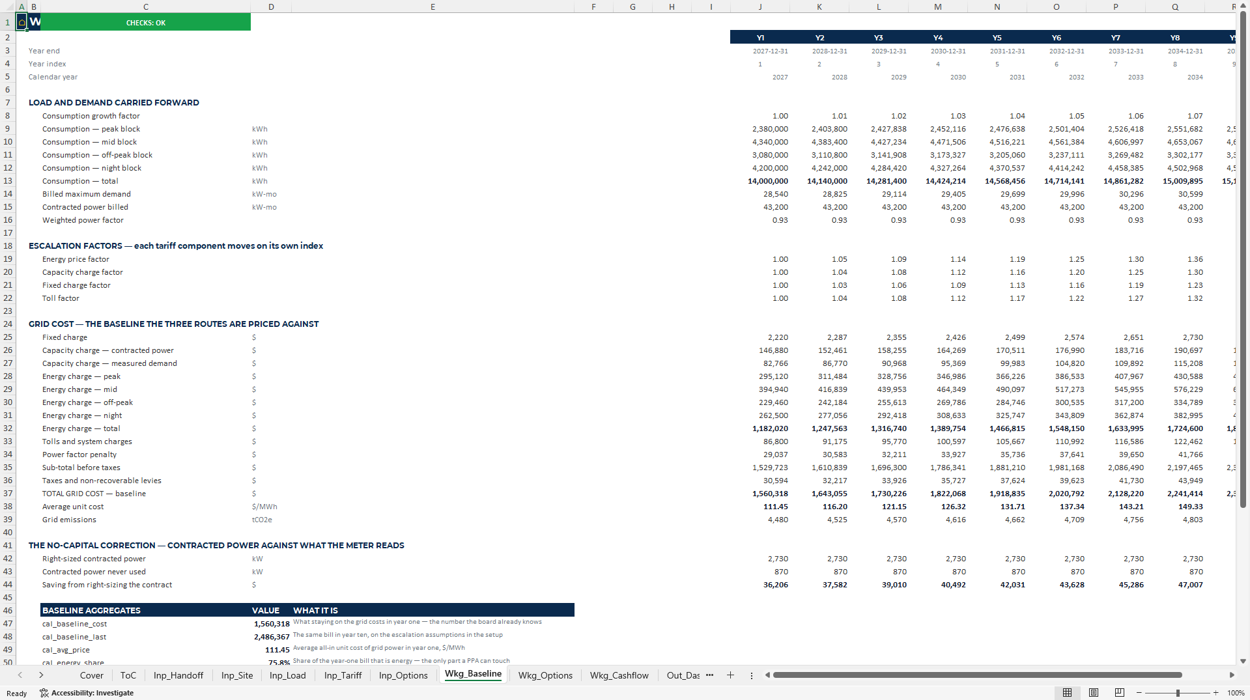Viewport: 1250px width, 700px height.
Task: Open the Inp_Load sheet tab
Action: 288,675
